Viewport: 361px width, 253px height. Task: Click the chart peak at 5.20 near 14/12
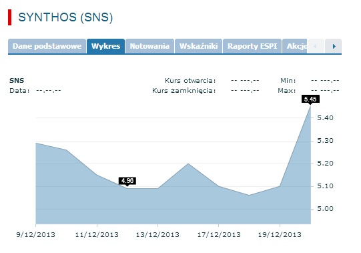(188, 164)
